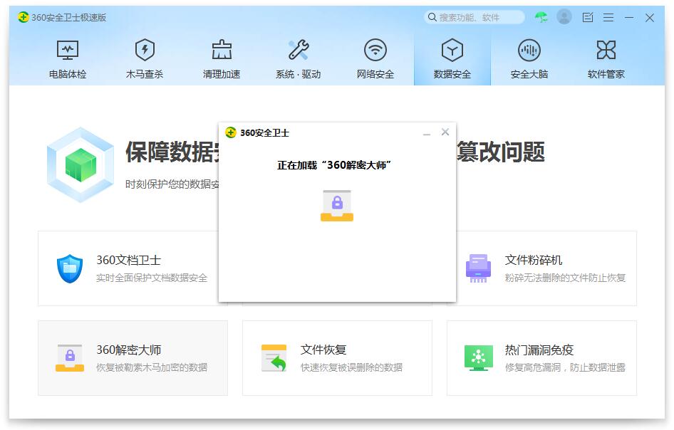This screenshot has width=674, height=430.
Task: Switch to the 网络安全 tab label
Action: (375, 74)
